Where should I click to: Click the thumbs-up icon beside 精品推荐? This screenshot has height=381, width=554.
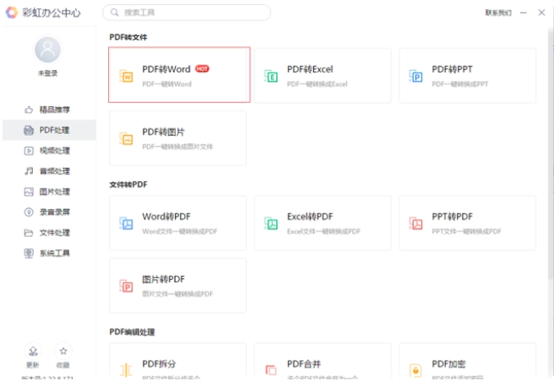pyautogui.click(x=29, y=110)
